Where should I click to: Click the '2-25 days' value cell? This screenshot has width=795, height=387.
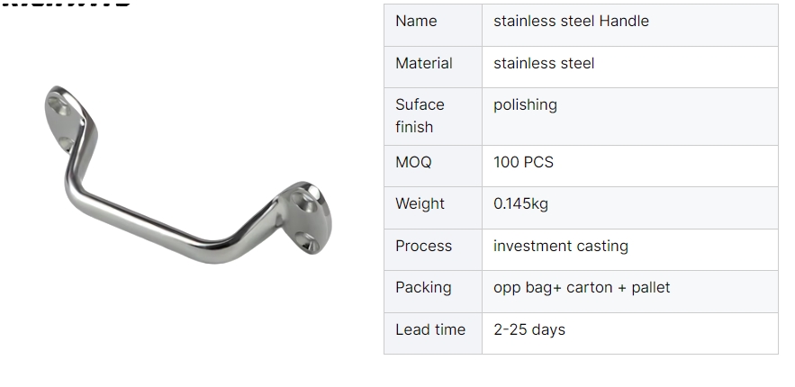tap(629, 333)
